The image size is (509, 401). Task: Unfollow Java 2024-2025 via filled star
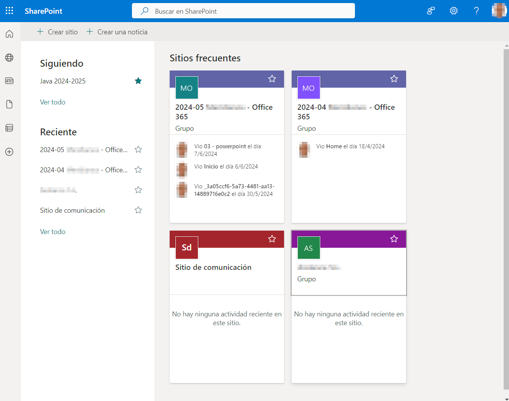(x=138, y=81)
